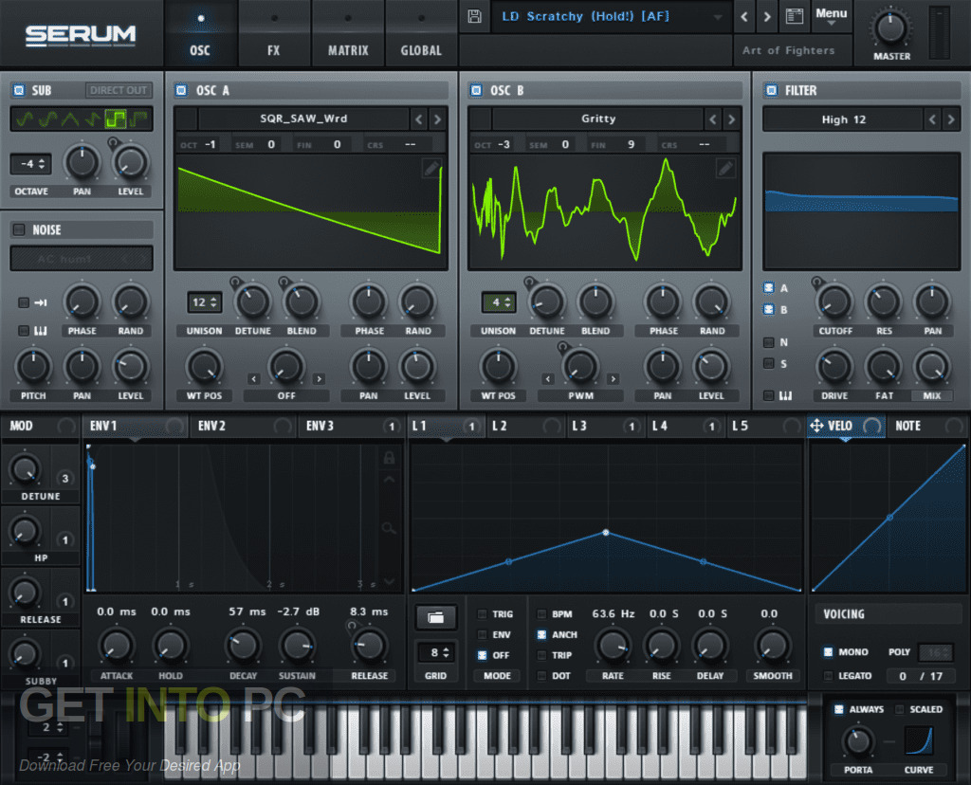Viewport: 971px width, 785px height.
Task: Click the VELO move crosshair icon
Action: point(816,426)
